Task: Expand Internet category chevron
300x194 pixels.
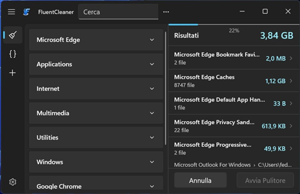Action: click(152, 89)
